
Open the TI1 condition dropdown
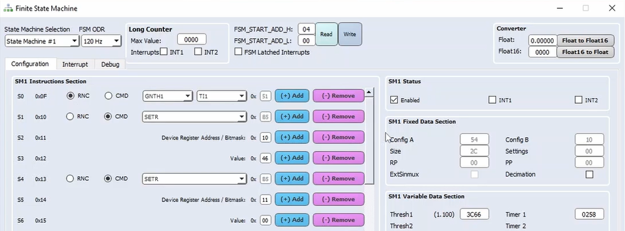coord(221,96)
